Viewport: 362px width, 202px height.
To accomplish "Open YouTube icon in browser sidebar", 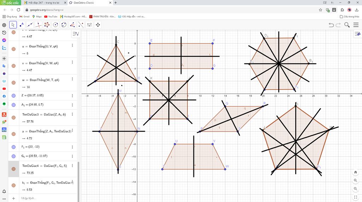I will pos(4,89).
